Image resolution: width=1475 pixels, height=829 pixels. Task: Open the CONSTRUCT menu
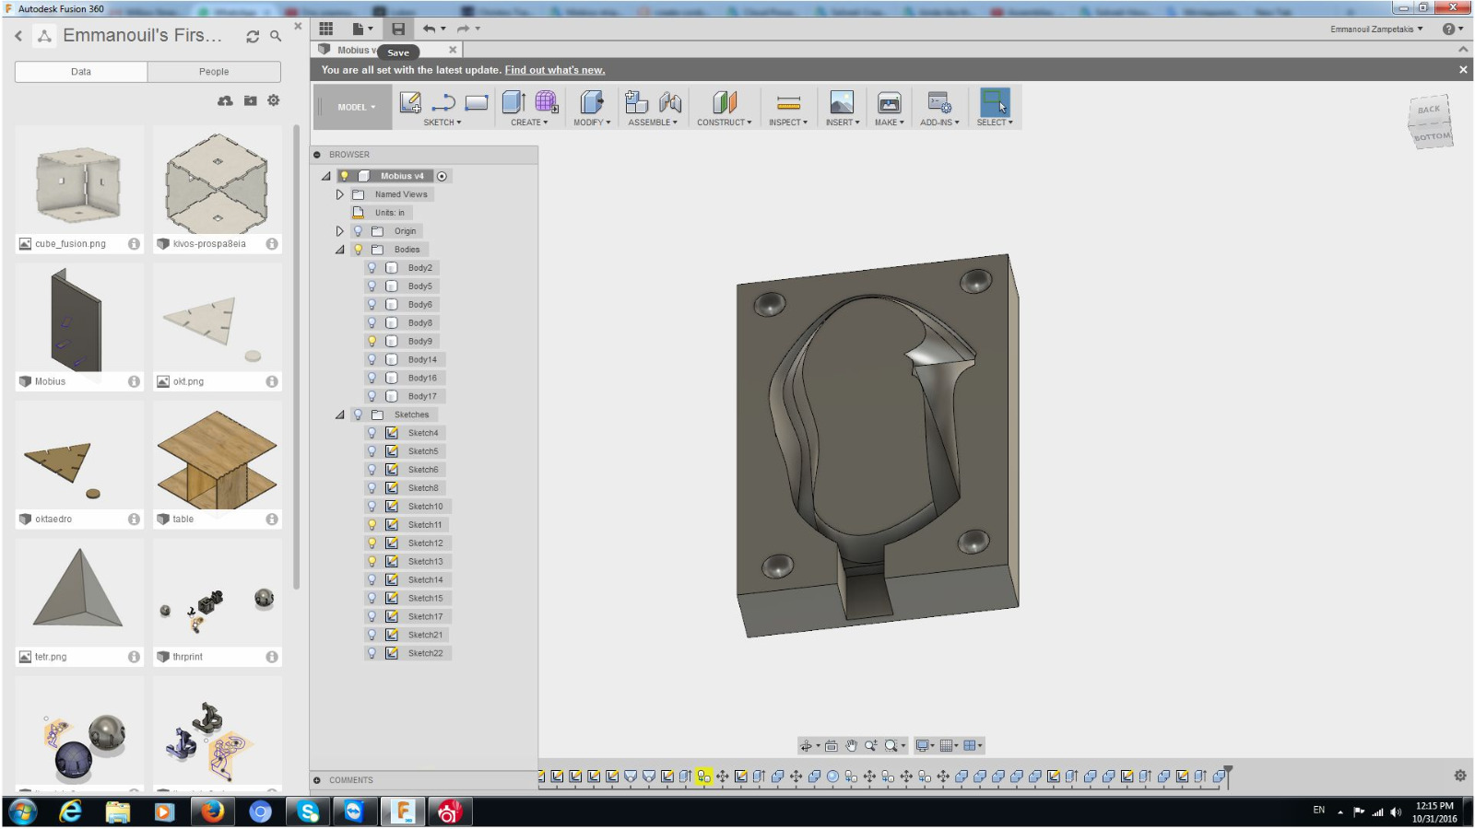point(725,123)
